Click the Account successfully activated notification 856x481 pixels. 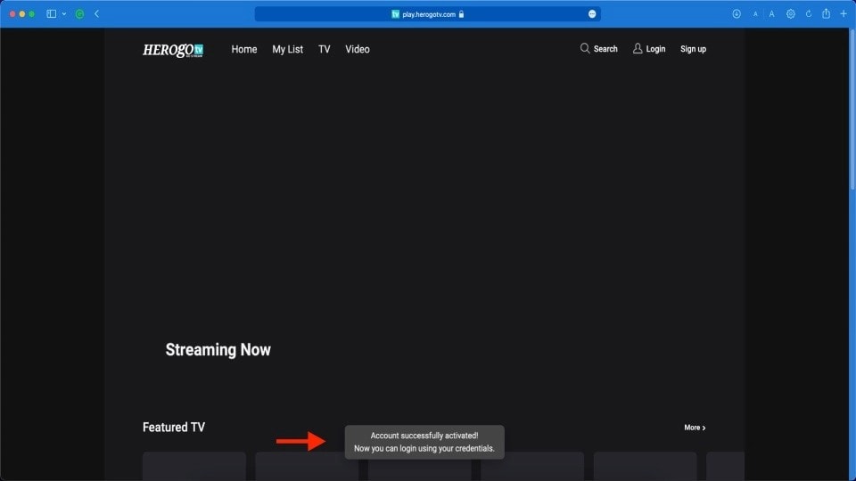pyautogui.click(x=424, y=442)
